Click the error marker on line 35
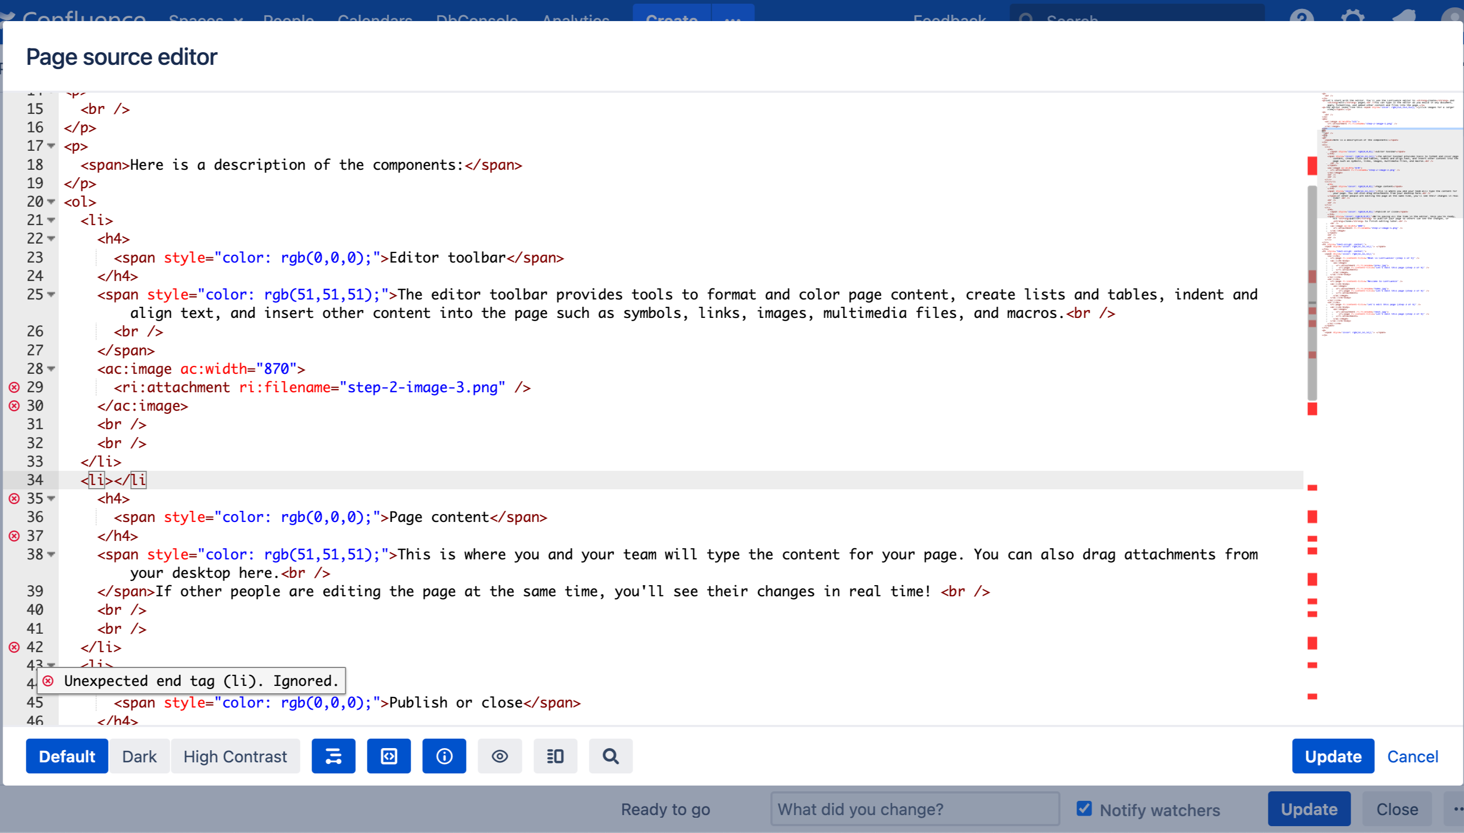Screen dimensions: 1464x833 pos(14,498)
